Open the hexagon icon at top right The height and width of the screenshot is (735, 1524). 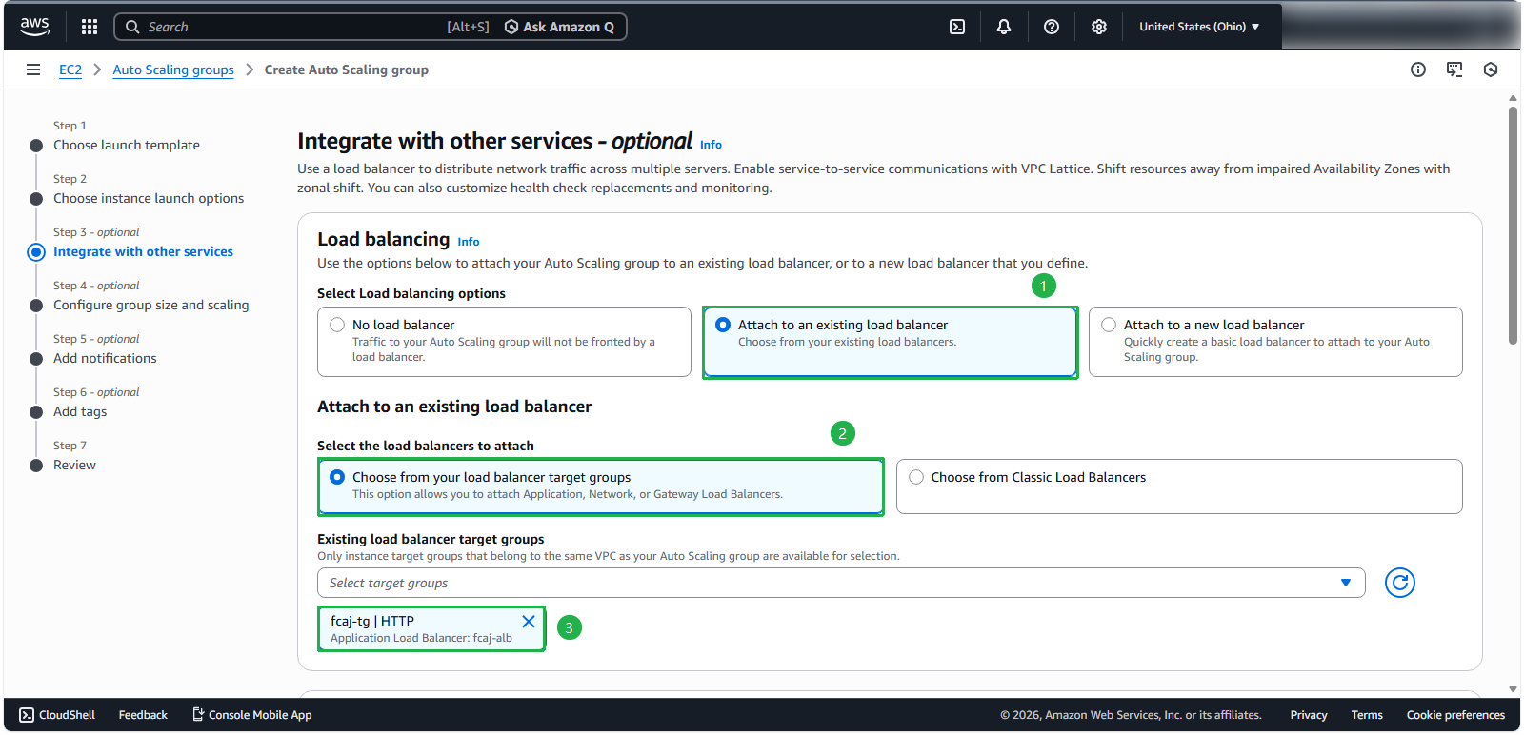click(1491, 70)
